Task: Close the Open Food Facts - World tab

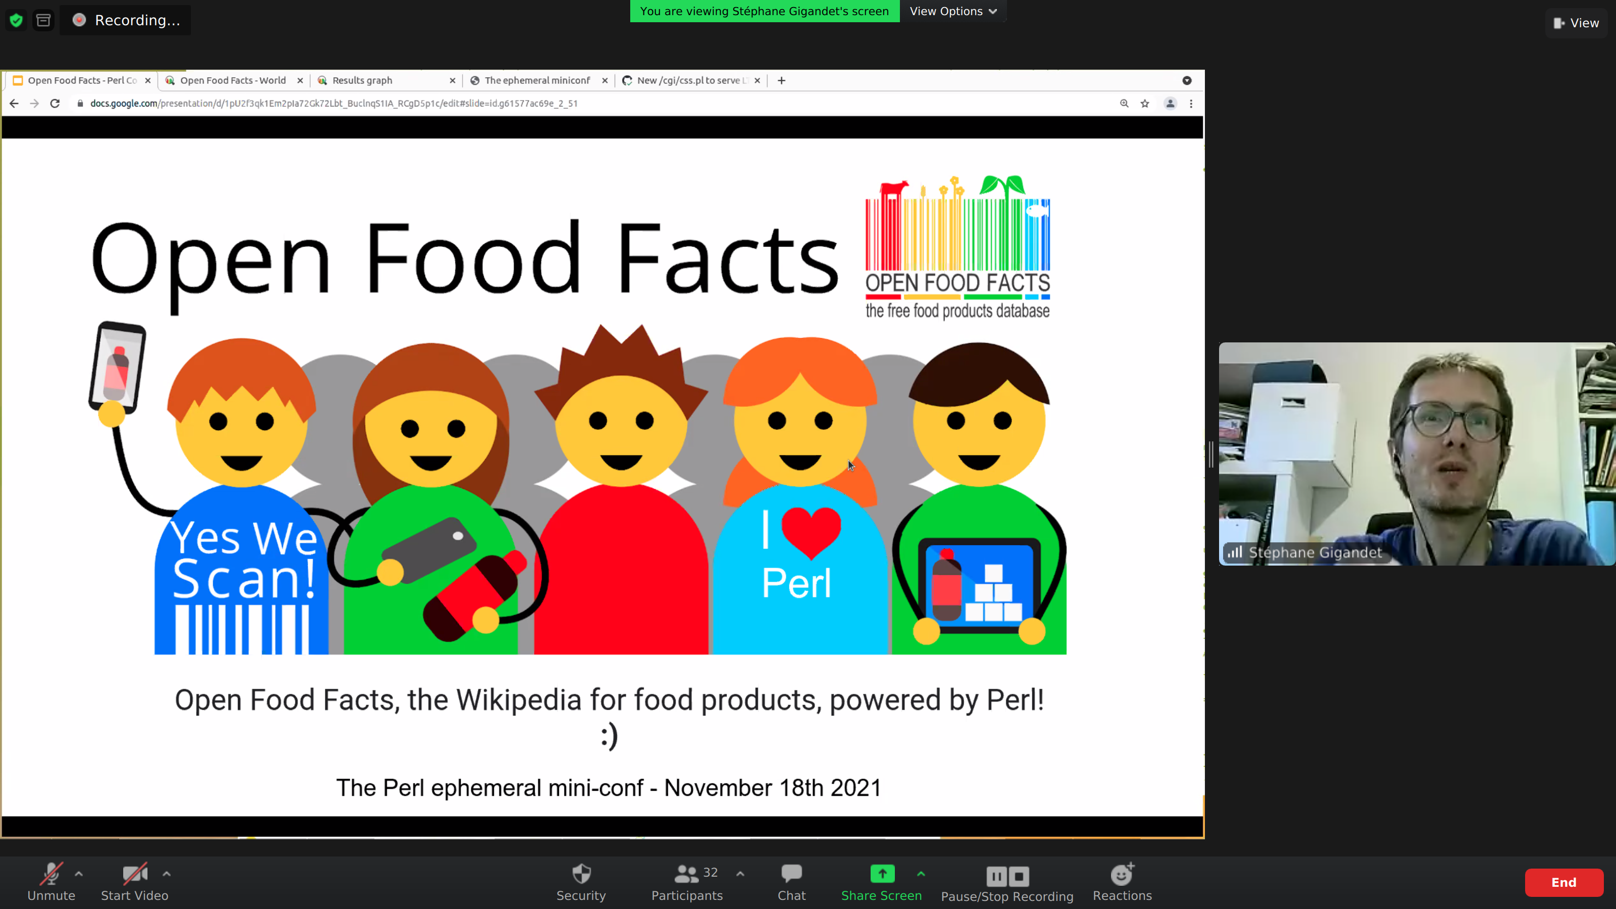Action: pyautogui.click(x=300, y=80)
